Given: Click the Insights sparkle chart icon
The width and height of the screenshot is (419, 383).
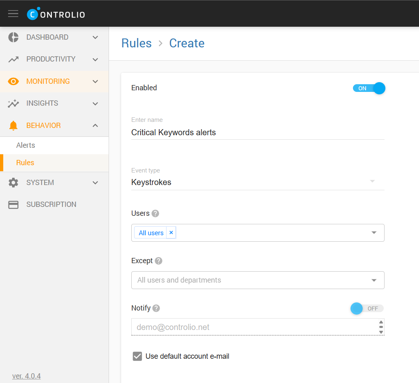Looking at the screenshot, I should (x=13, y=103).
